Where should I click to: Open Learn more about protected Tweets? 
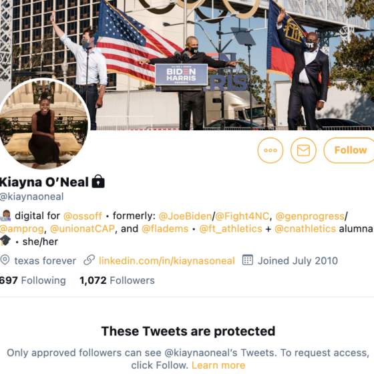click(218, 365)
